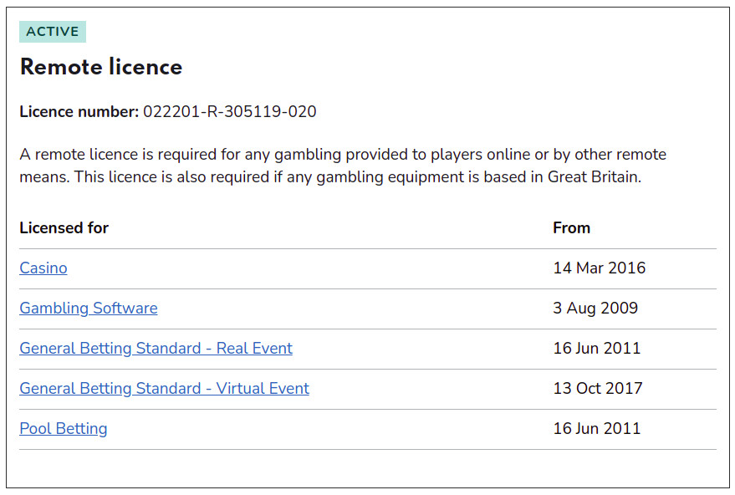The height and width of the screenshot is (495, 735).
Task: Click the From column header
Action: point(571,228)
